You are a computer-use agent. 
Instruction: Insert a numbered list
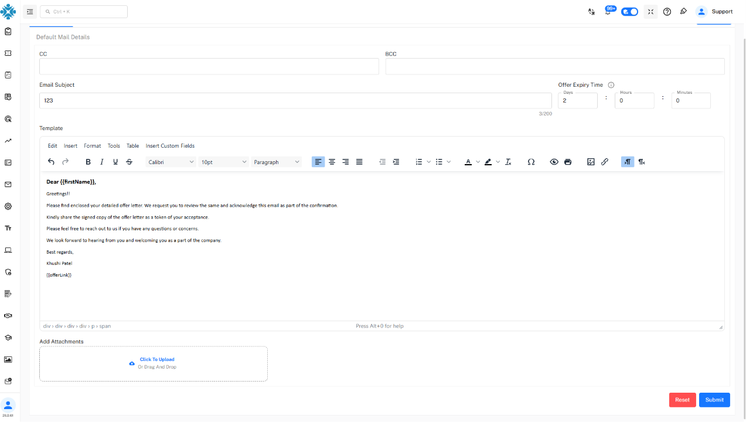(x=418, y=162)
